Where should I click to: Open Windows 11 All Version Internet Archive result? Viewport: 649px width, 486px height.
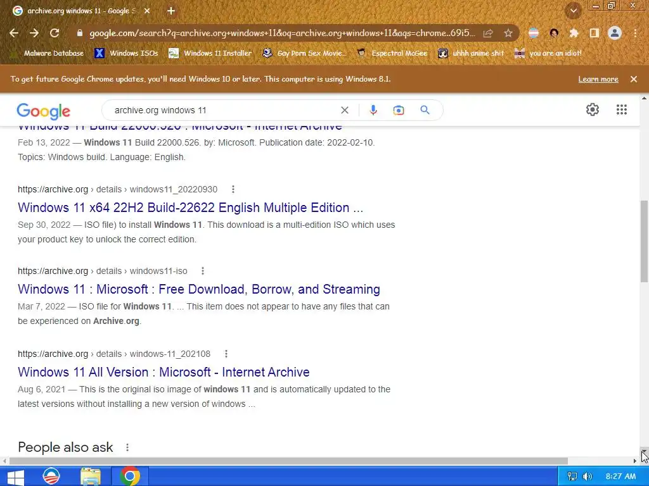tap(164, 372)
